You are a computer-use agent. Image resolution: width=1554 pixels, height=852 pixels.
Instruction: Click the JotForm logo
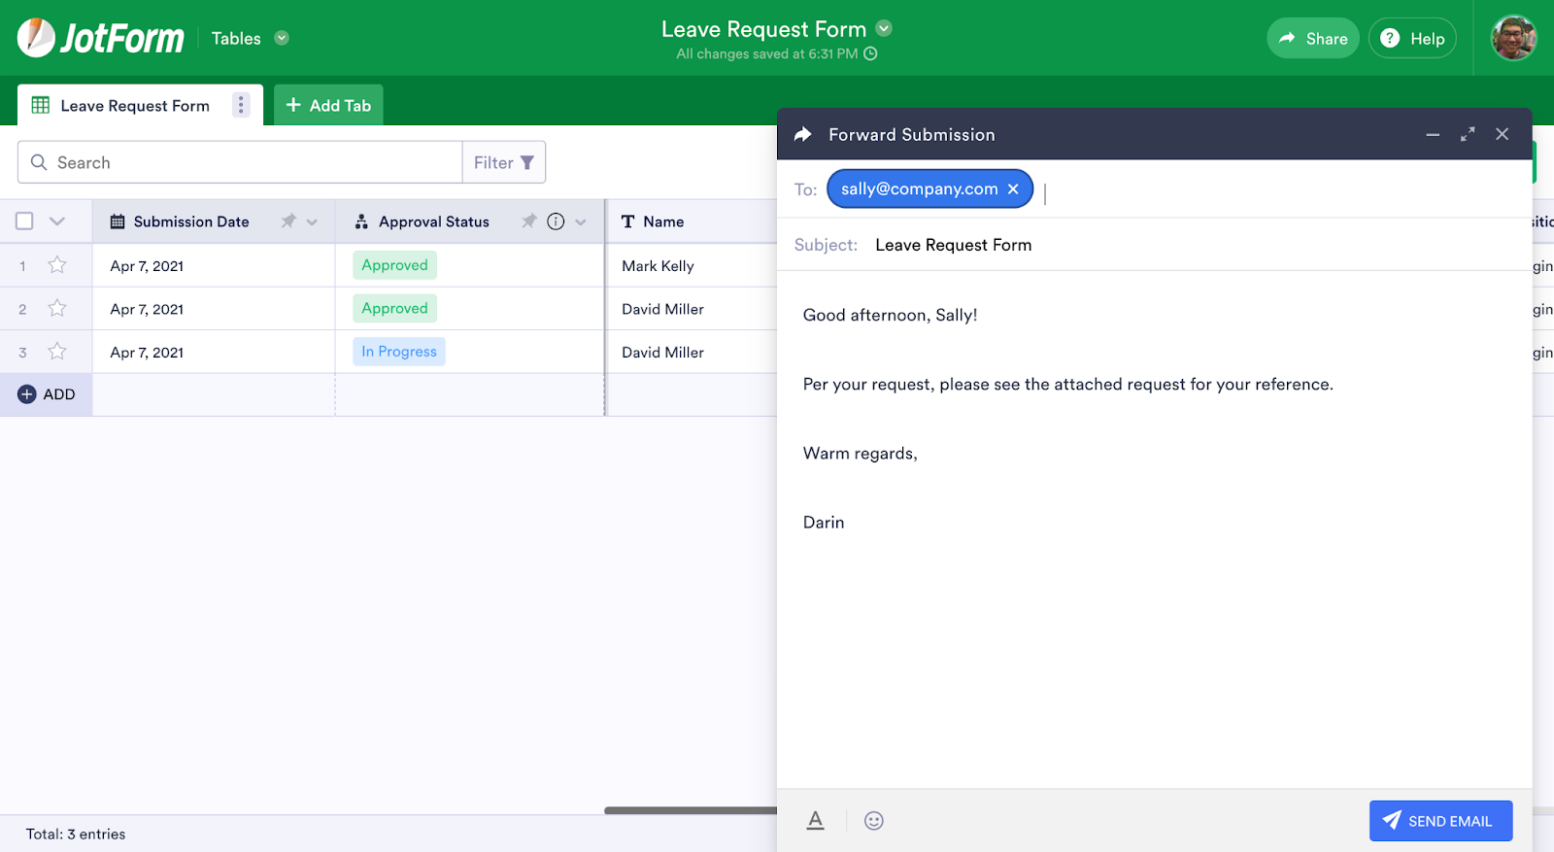click(x=101, y=38)
